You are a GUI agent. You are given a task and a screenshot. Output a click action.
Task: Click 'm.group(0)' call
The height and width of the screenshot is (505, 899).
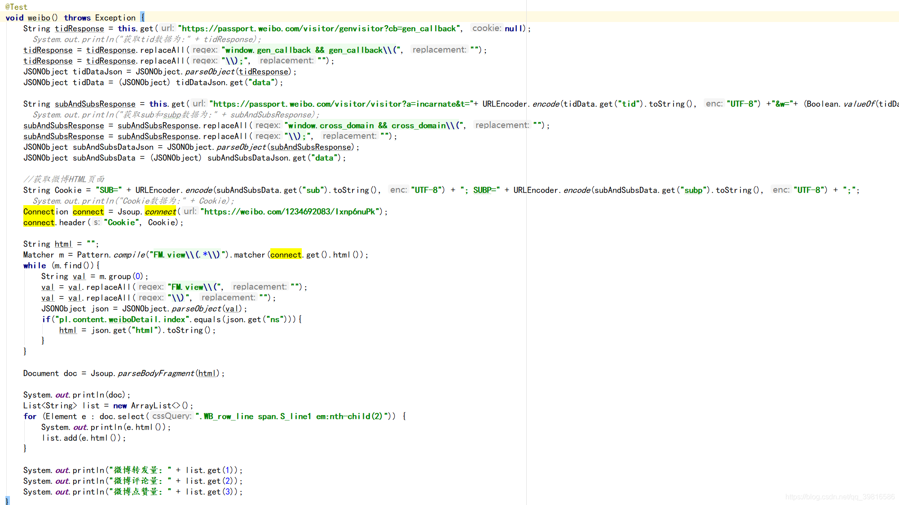(x=121, y=276)
